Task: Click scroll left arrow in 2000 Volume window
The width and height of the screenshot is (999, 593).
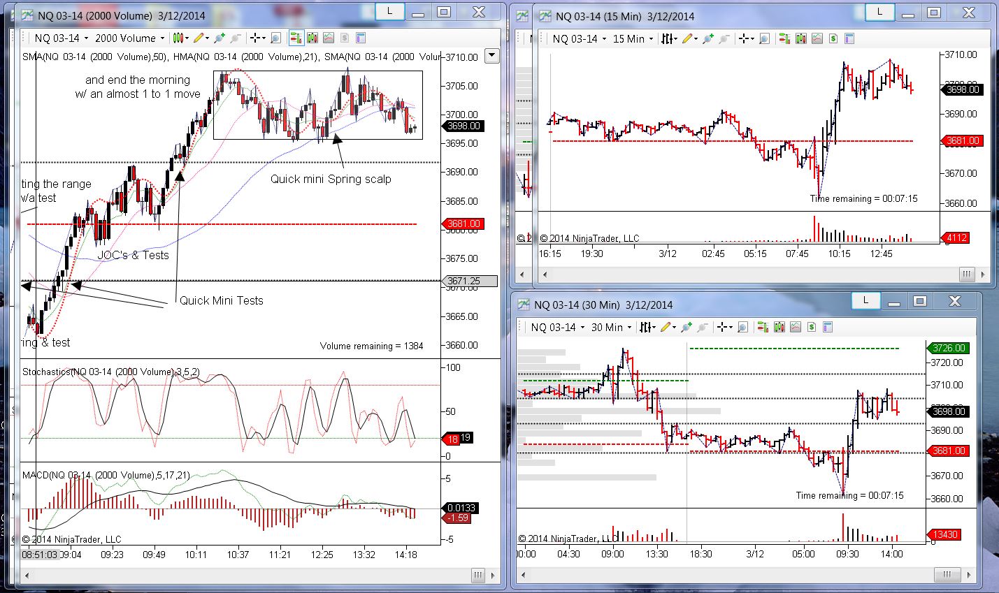Action: tap(27, 575)
